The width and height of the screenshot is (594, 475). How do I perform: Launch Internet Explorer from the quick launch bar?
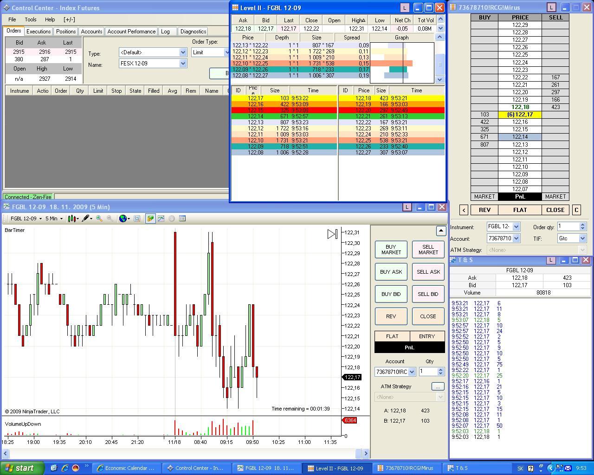pos(65,468)
